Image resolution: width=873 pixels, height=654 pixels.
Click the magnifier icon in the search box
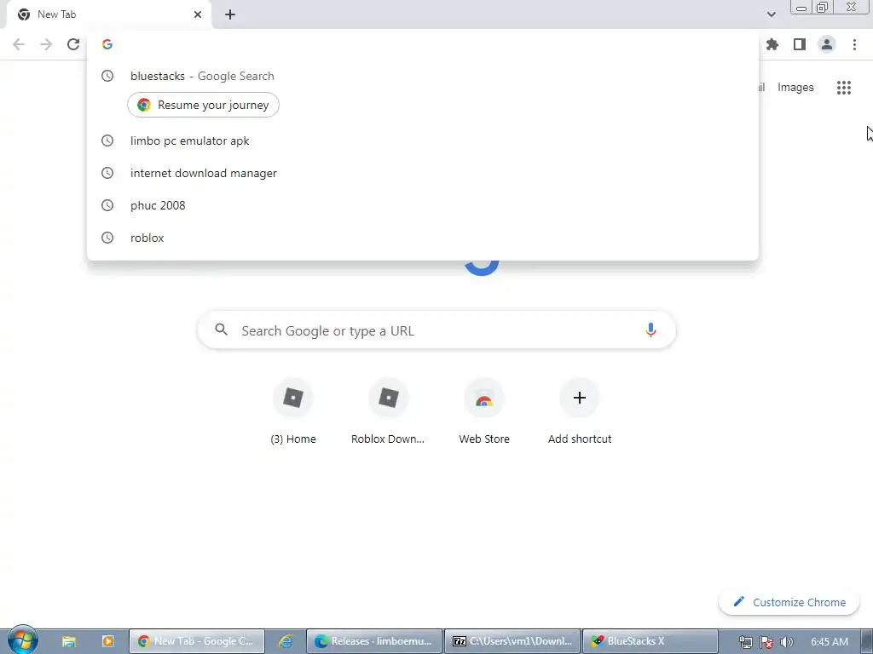[221, 330]
